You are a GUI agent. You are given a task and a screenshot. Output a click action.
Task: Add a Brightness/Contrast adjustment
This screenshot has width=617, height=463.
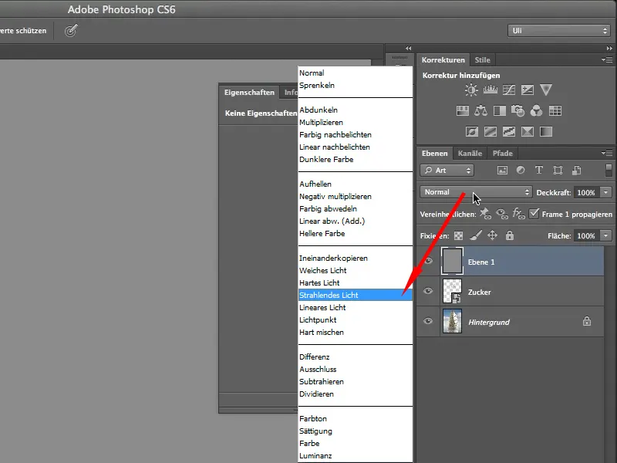pyautogui.click(x=471, y=90)
